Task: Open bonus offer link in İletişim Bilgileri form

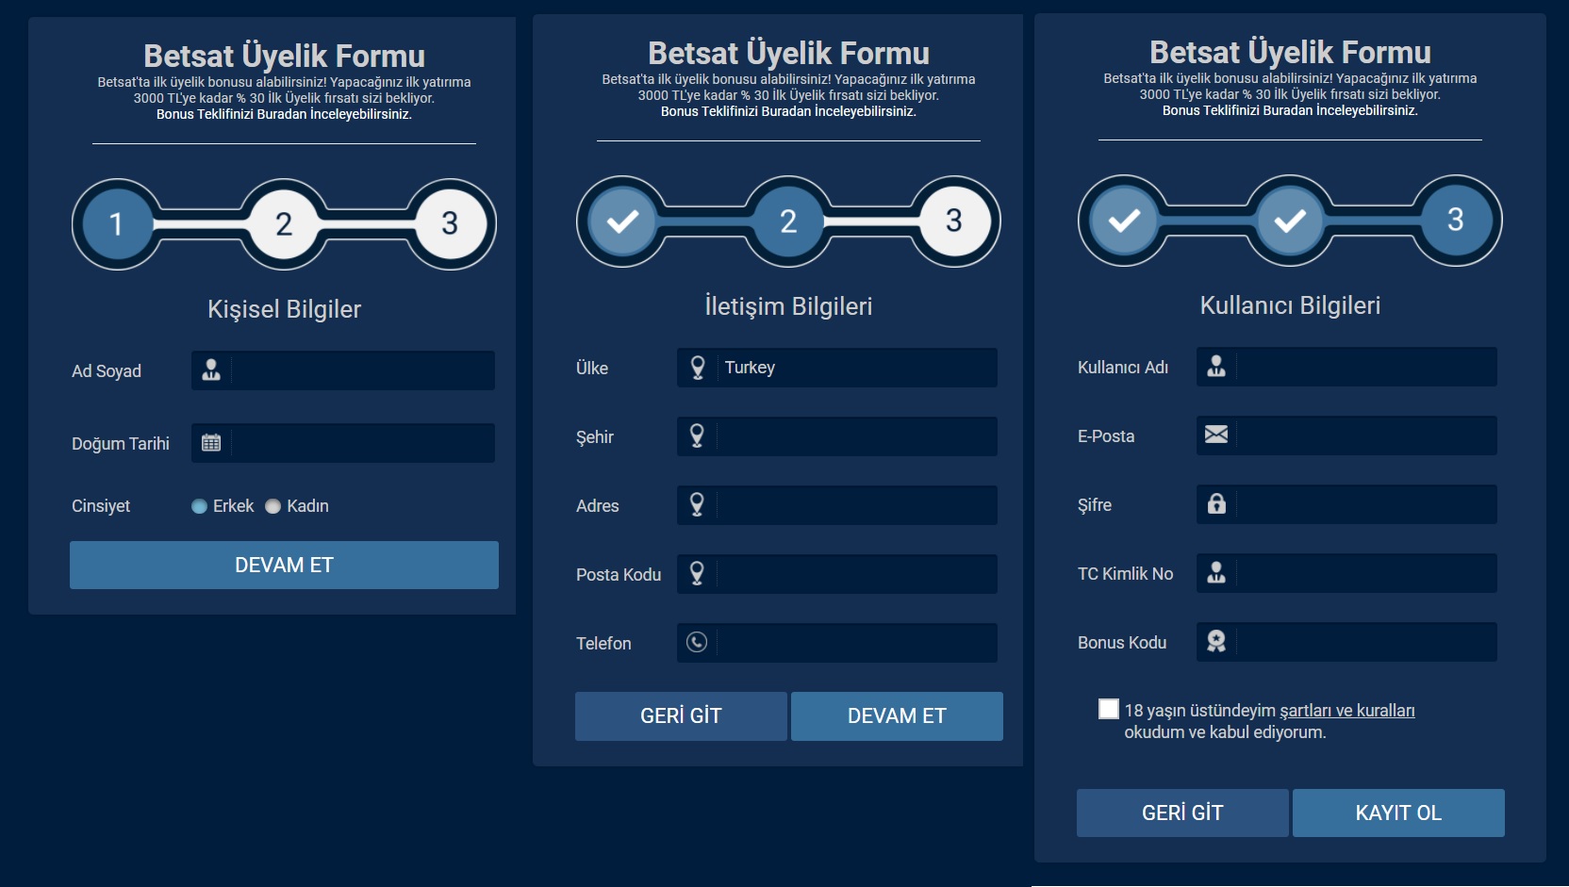Action: (x=788, y=111)
